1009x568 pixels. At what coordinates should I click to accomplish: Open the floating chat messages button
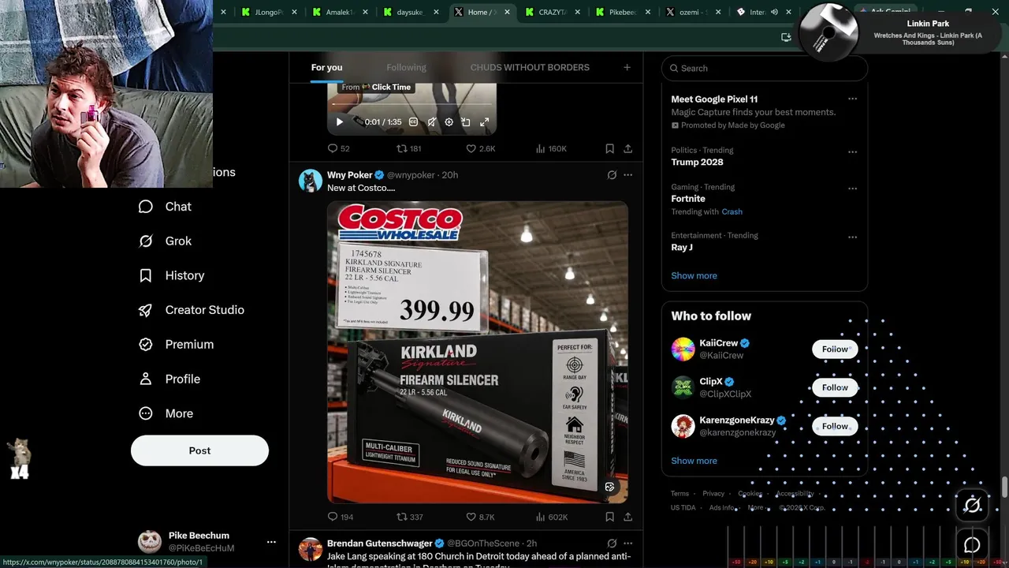pyautogui.click(x=972, y=545)
